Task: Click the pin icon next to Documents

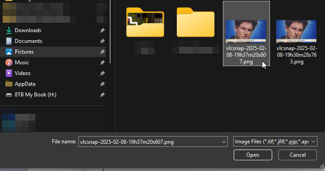Action: coord(102,42)
